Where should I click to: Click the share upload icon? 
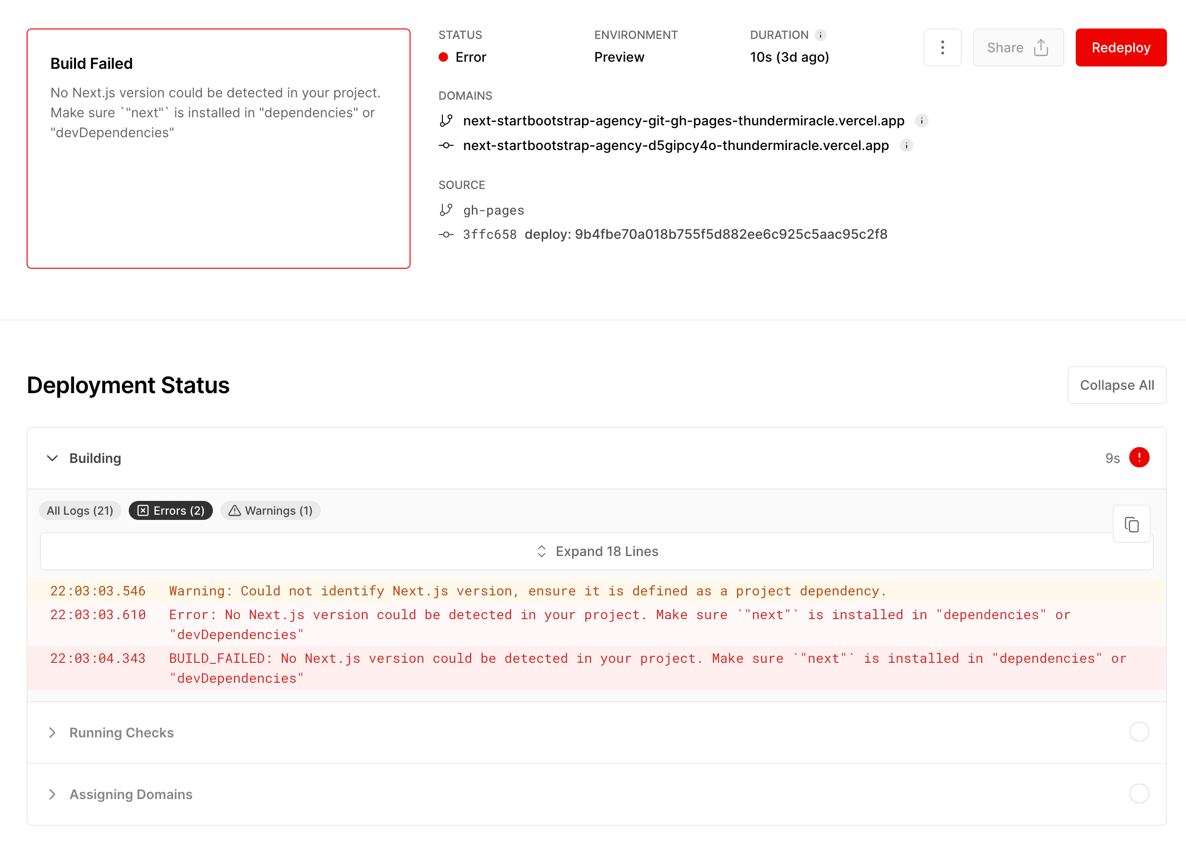(1041, 47)
